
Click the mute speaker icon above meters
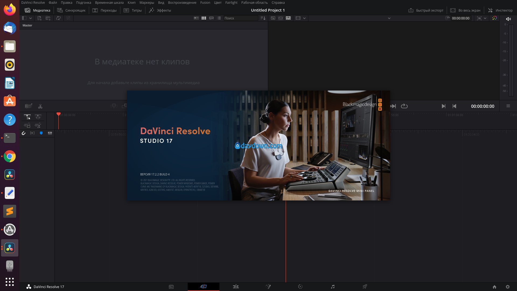click(x=508, y=19)
